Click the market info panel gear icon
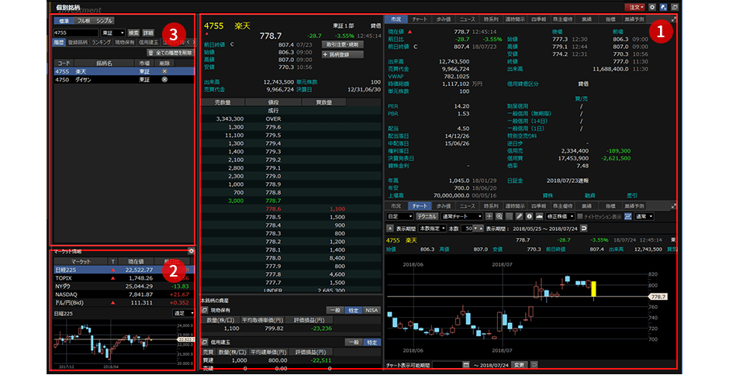Screen dimensions: 729x375 (192, 251)
